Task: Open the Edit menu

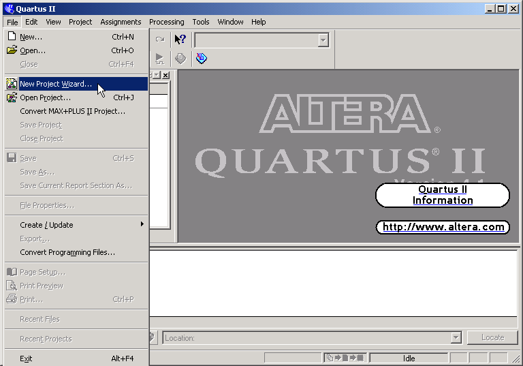Action: 31,22
